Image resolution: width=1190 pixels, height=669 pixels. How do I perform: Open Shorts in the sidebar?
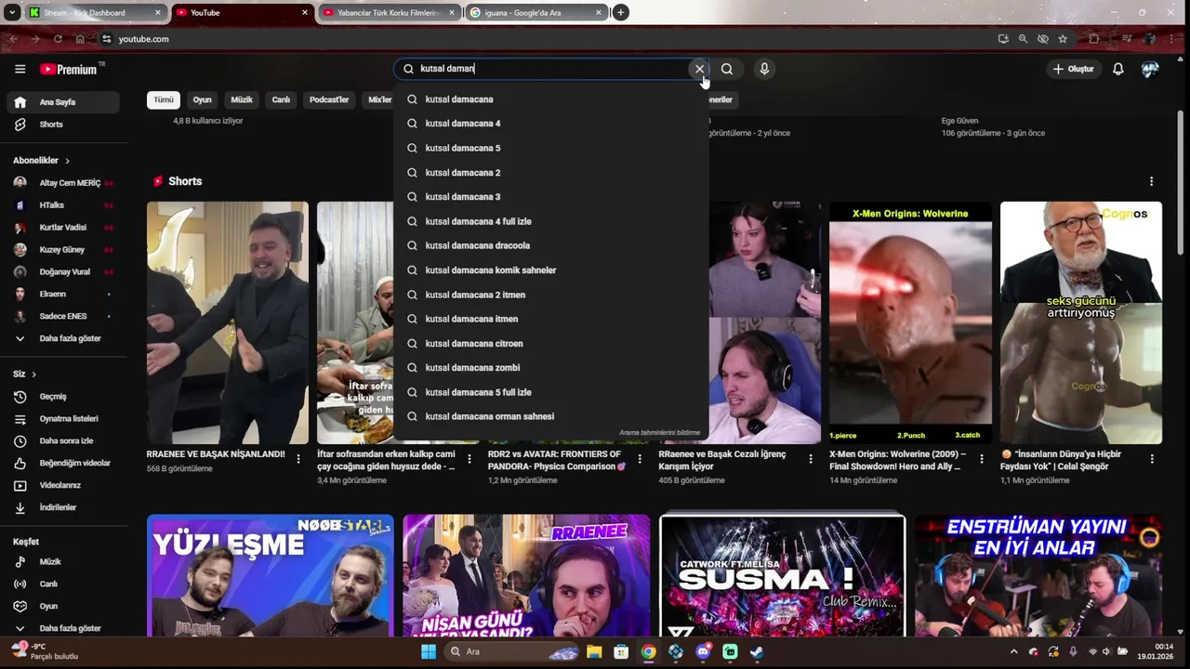click(x=63, y=125)
